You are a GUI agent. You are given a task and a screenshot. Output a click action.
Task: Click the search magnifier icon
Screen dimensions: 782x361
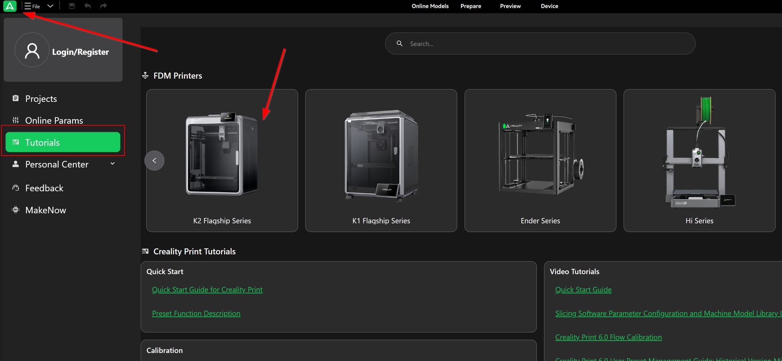(400, 44)
